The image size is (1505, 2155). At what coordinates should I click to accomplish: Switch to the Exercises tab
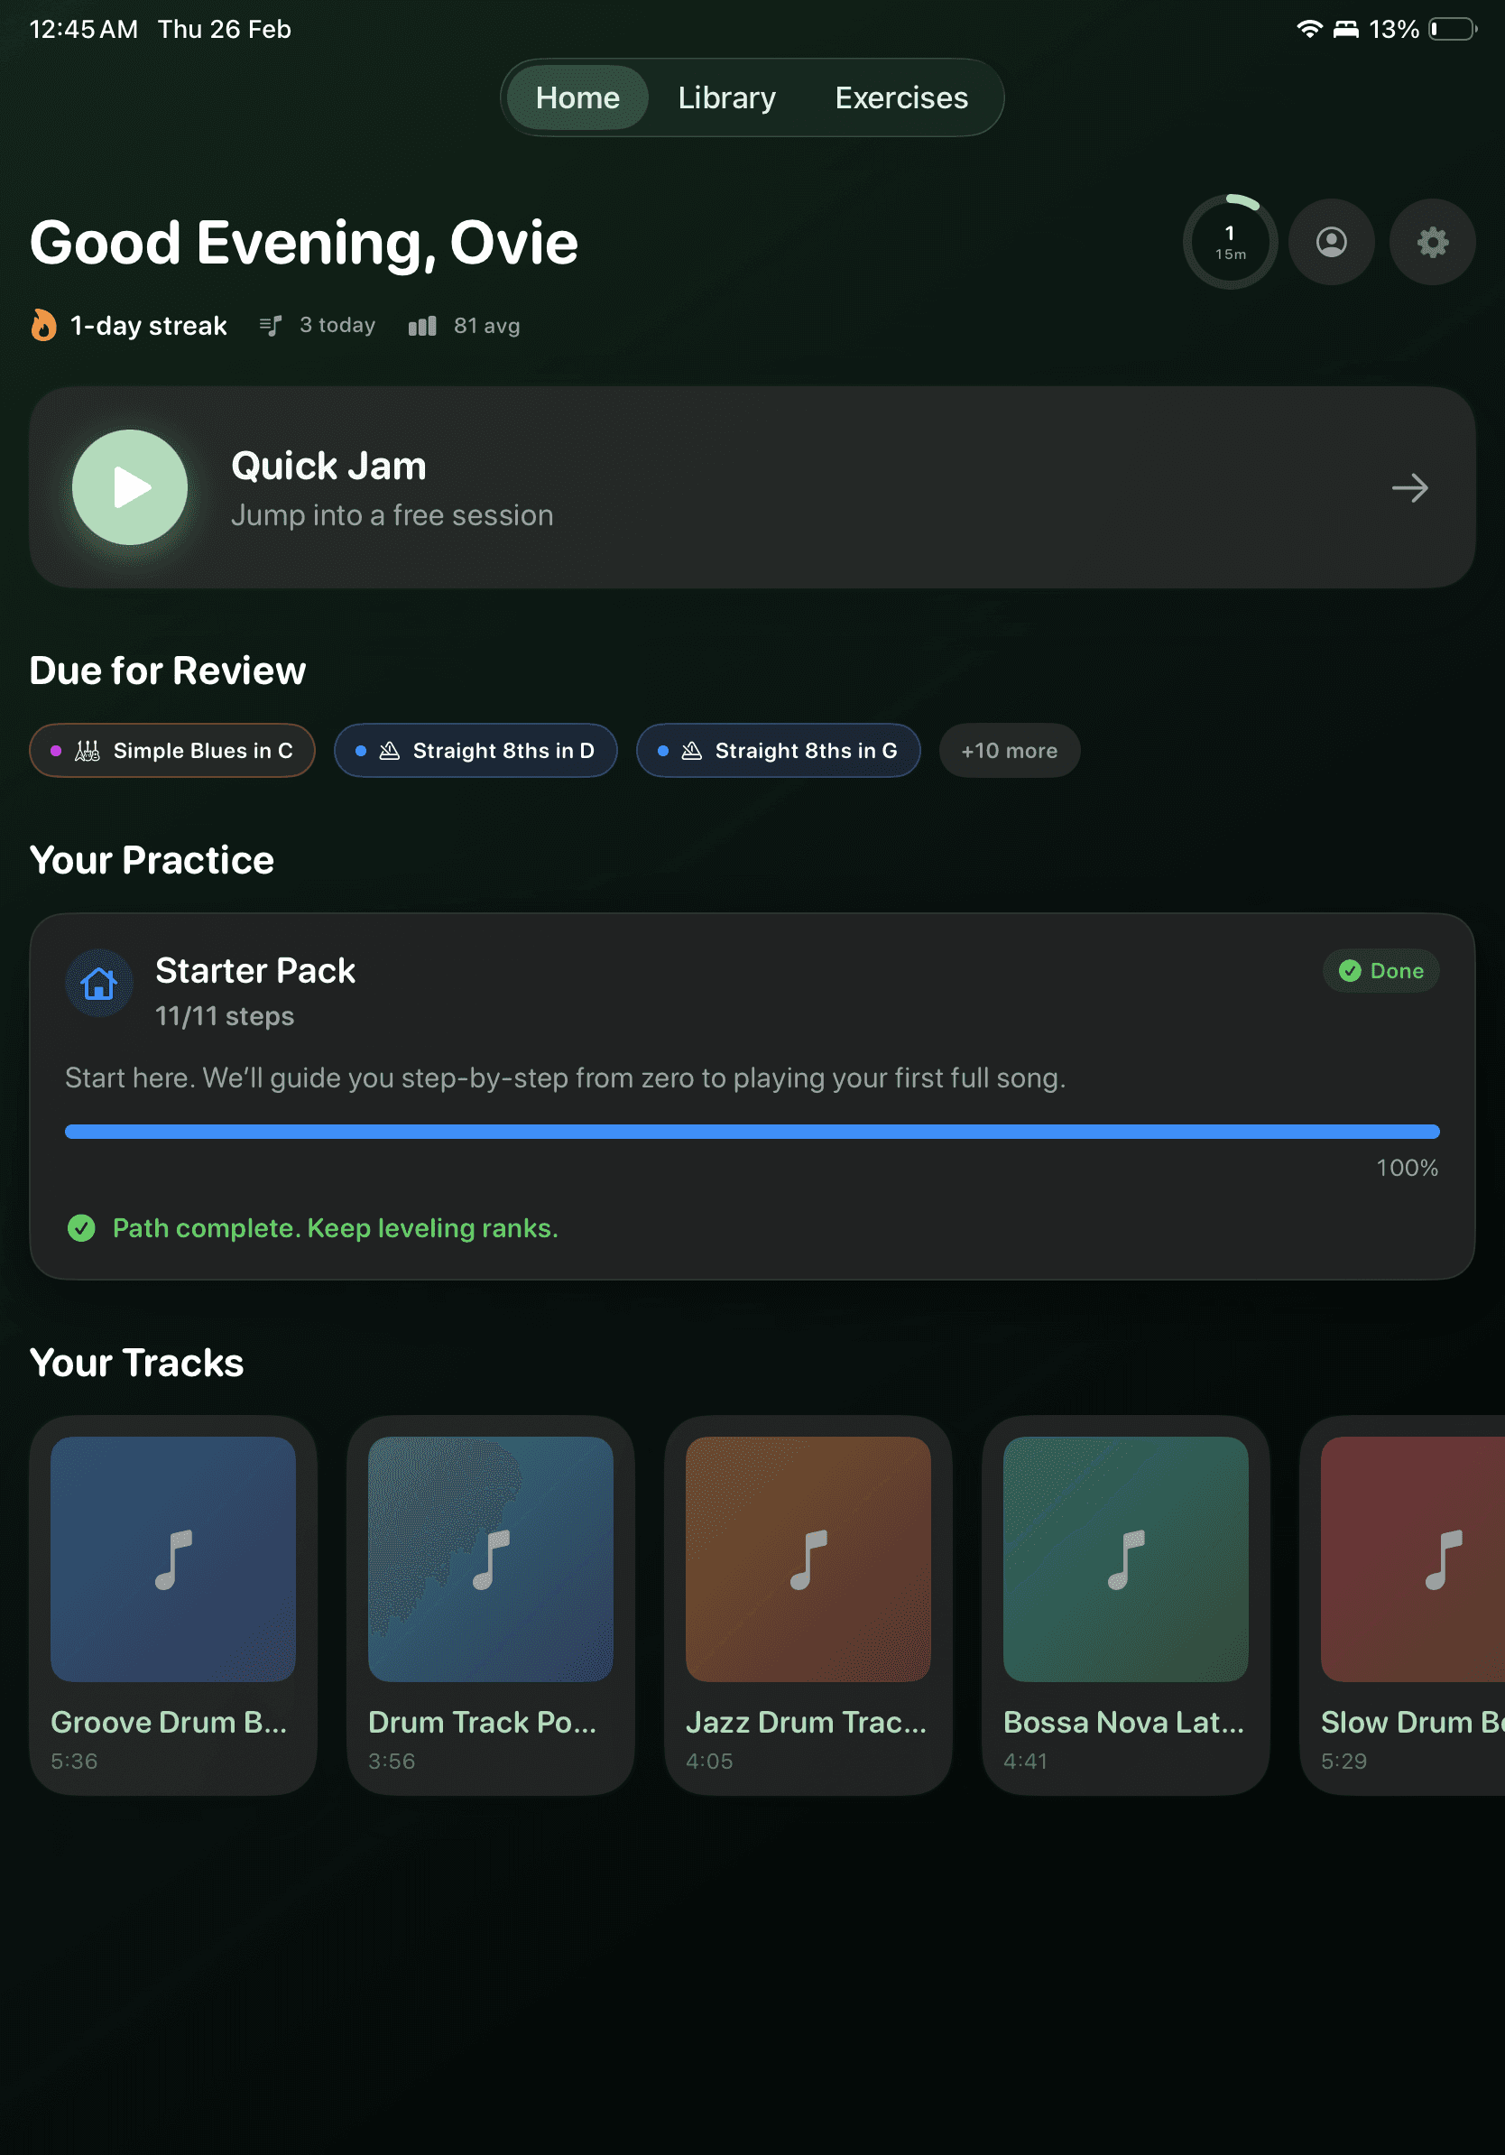point(900,97)
